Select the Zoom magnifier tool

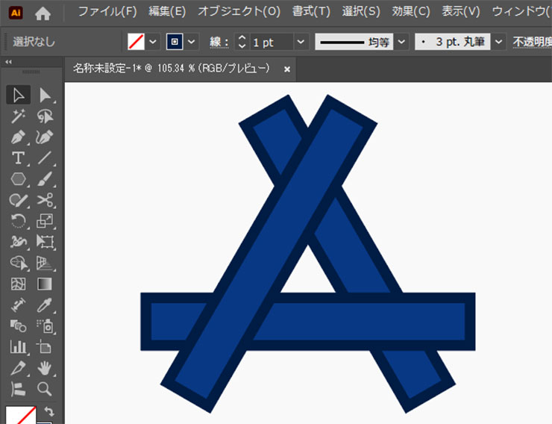(46, 388)
